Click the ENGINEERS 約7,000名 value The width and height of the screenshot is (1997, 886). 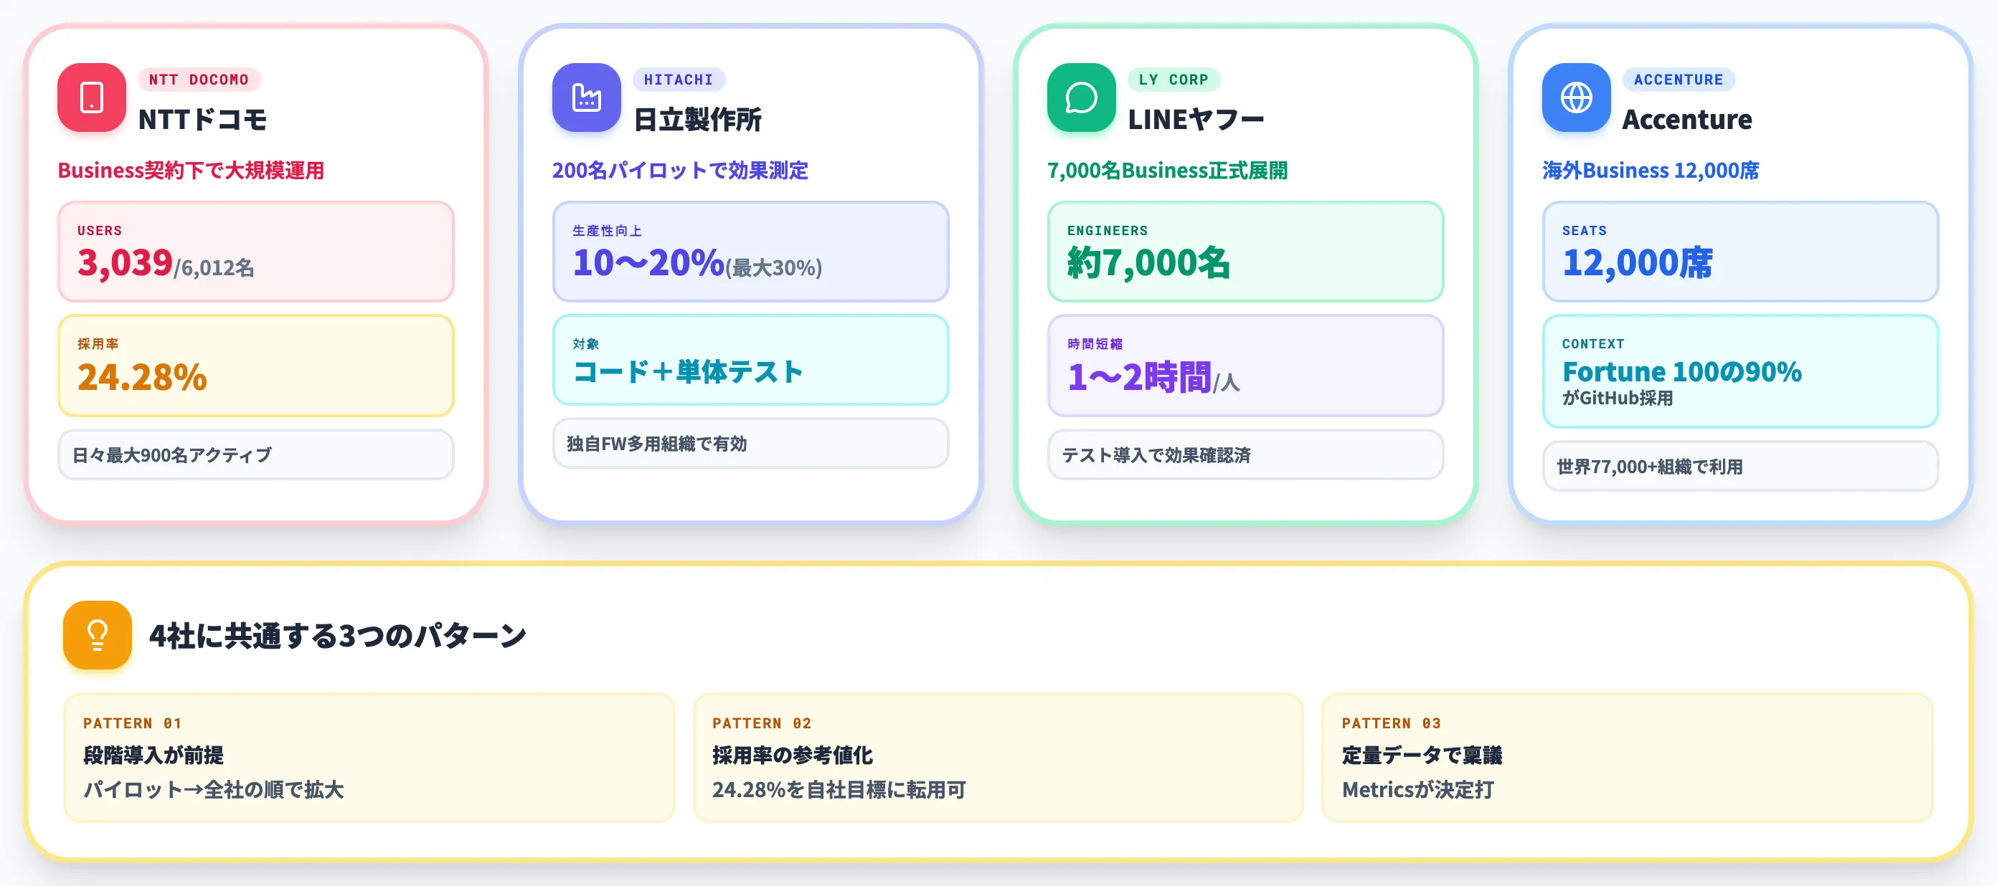[1148, 262]
